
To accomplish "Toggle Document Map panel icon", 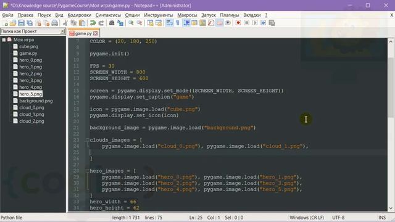I will [x=203, y=23].
